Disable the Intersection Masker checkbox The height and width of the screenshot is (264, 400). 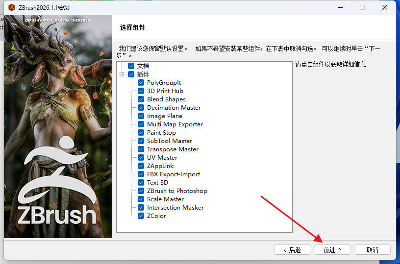141,208
